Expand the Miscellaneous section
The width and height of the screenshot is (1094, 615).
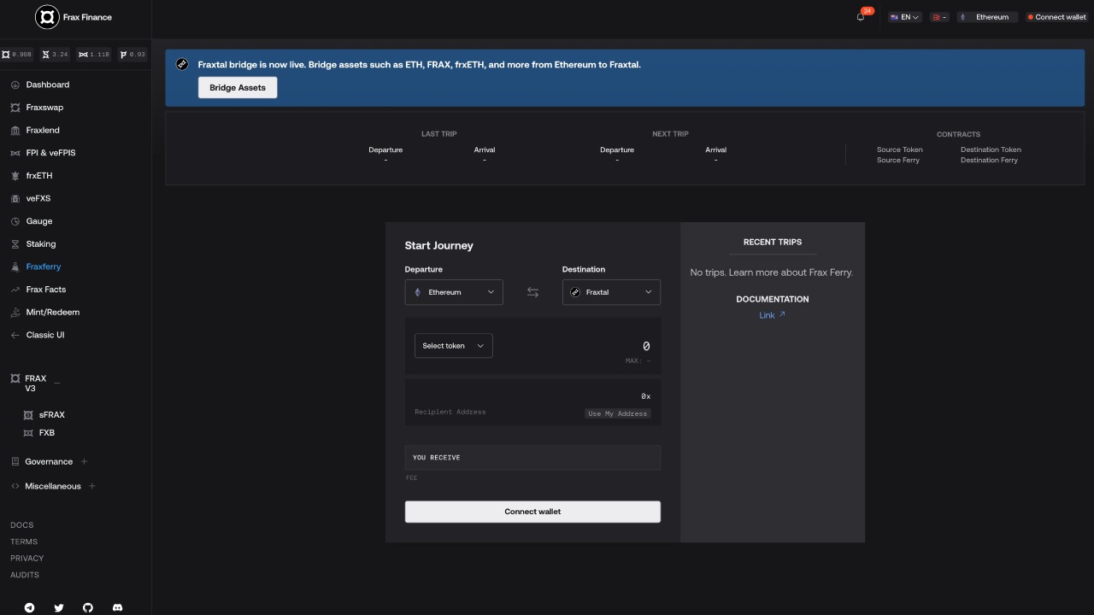click(92, 487)
